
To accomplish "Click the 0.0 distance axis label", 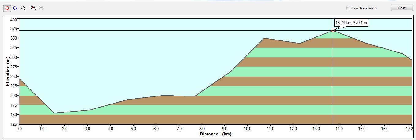I will click(19, 129).
